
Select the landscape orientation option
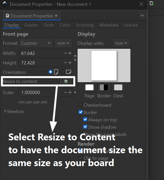pos(63,72)
